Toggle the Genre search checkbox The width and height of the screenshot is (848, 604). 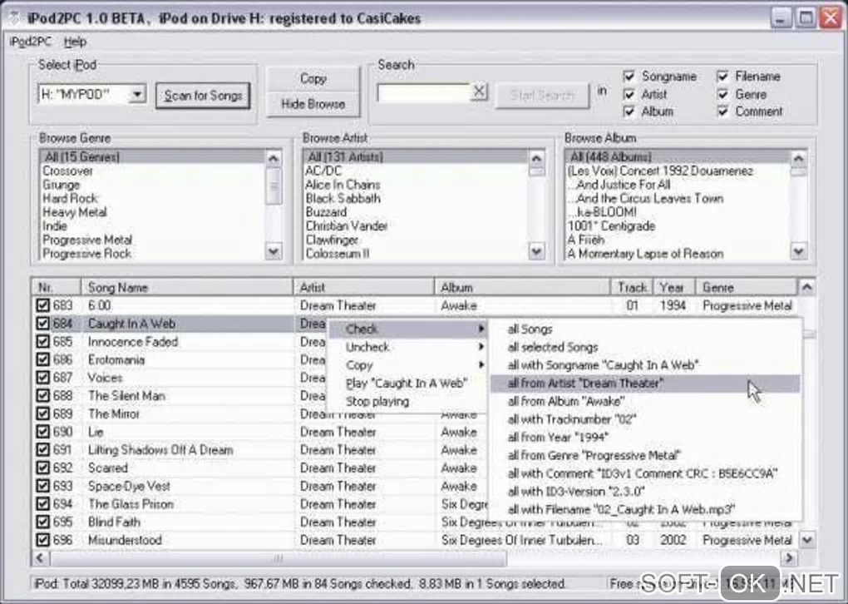point(722,94)
